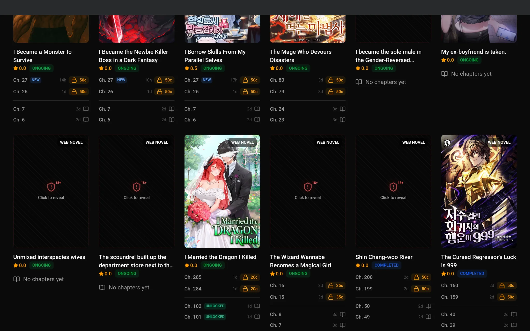Click WEB NOVEL badge on Cursed Regressor cover
530x331 pixels.
tap(499, 142)
